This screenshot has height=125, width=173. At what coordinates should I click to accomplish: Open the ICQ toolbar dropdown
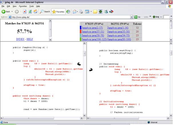pyautogui.click(x=161, y=17)
